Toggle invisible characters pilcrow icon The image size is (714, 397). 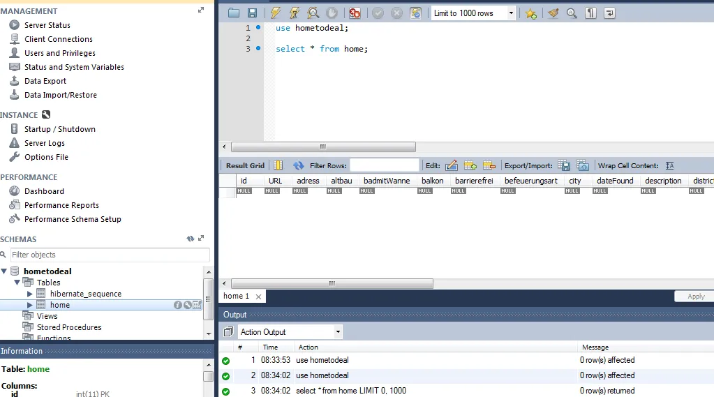(590, 13)
